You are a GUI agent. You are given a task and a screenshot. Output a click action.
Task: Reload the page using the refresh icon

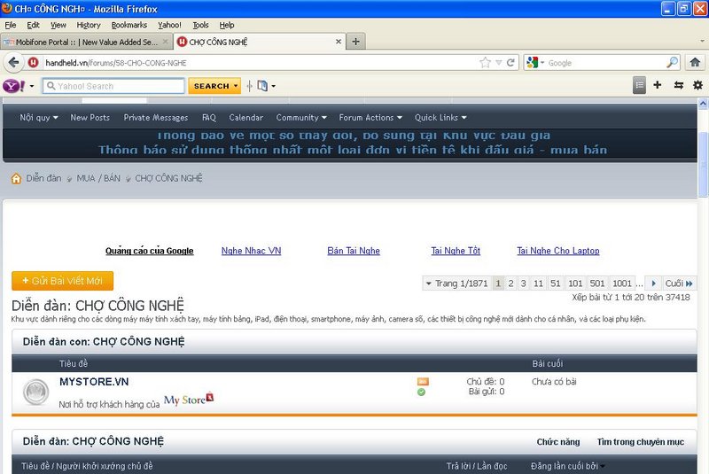pyautogui.click(x=510, y=63)
